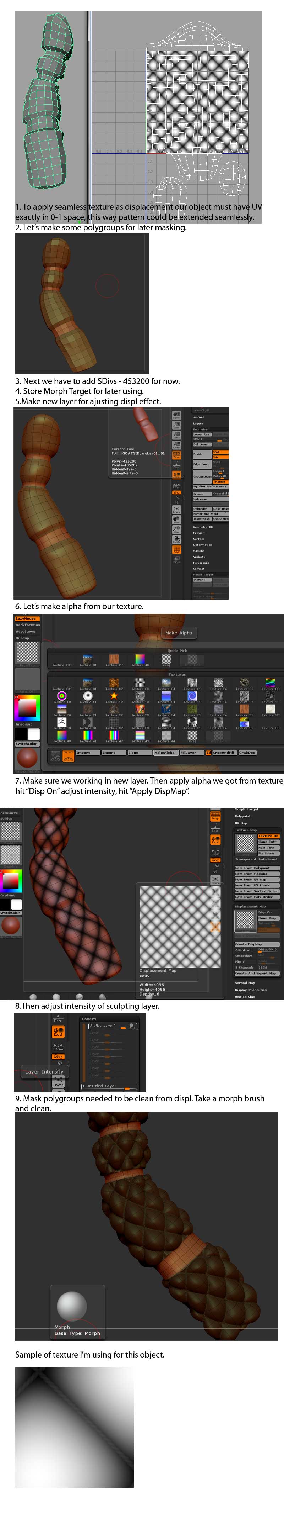Activate the Rotate tool icon
Screen dimensions: 284x1513
point(177,540)
